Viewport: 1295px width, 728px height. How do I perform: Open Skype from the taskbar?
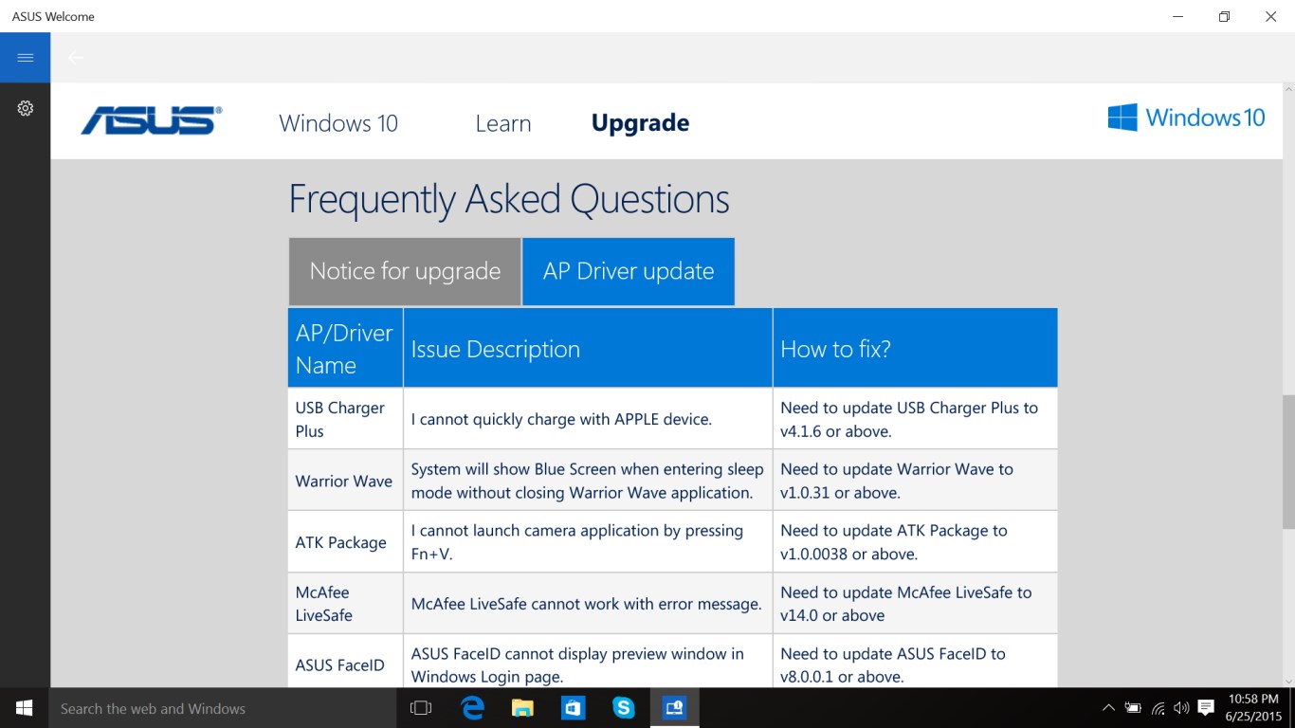pyautogui.click(x=623, y=708)
